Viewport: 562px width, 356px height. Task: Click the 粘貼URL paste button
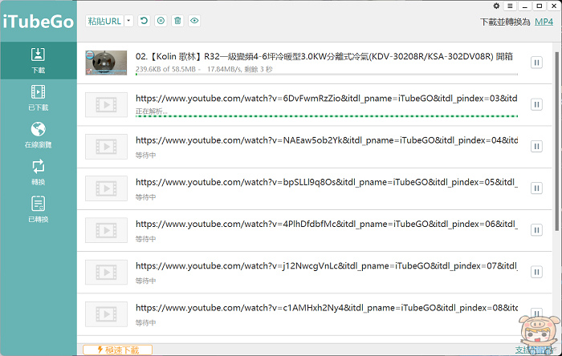(104, 21)
